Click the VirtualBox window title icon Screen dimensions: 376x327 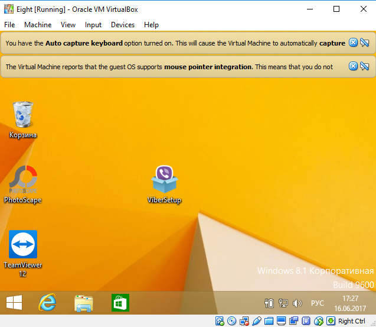9,9
